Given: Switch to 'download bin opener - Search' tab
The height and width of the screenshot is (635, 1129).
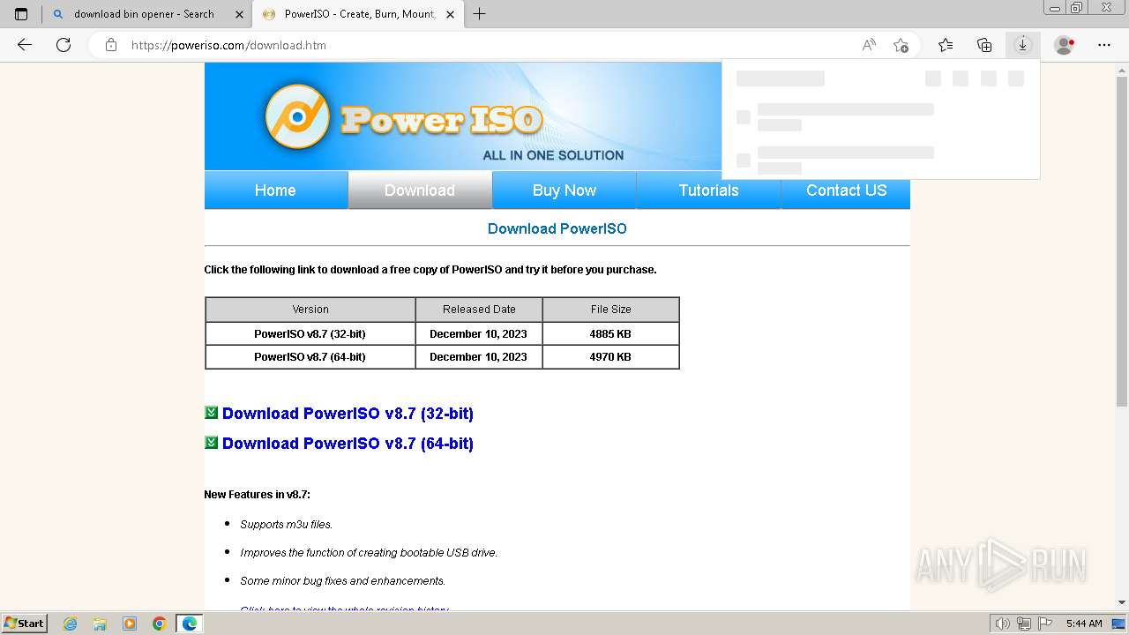Looking at the screenshot, I should 146,14.
